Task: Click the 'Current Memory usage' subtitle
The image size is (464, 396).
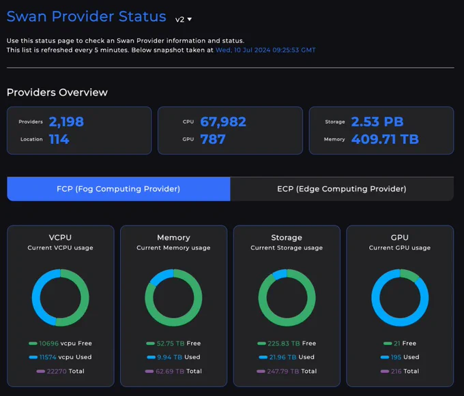Action: click(x=173, y=248)
